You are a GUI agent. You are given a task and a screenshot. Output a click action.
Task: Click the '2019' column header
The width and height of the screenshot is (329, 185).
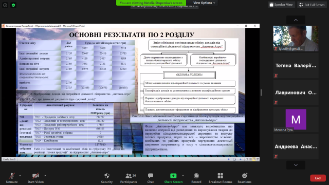[123, 48]
